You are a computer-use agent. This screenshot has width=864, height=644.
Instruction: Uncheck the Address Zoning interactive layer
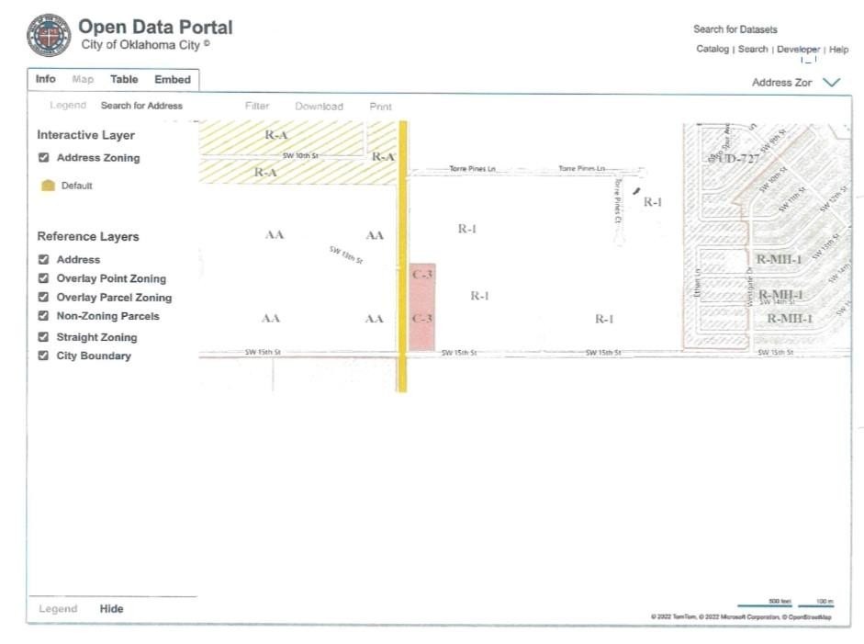(x=43, y=158)
